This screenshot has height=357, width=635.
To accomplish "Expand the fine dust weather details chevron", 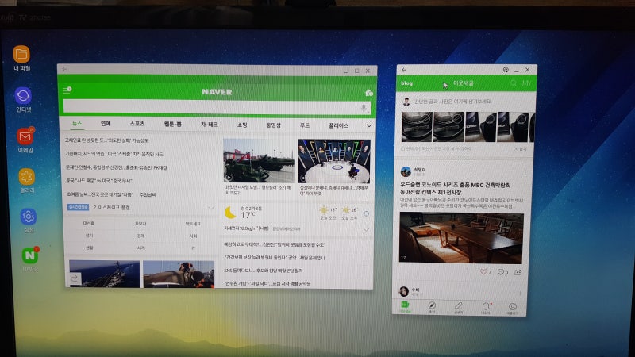I will click(366, 230).
